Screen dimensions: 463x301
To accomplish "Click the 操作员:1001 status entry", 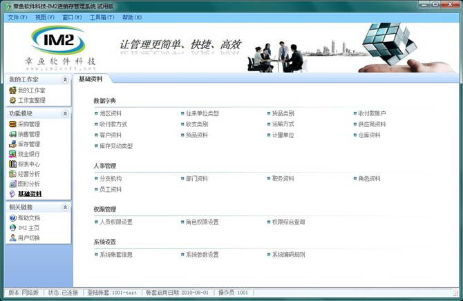I will (233, 293).
